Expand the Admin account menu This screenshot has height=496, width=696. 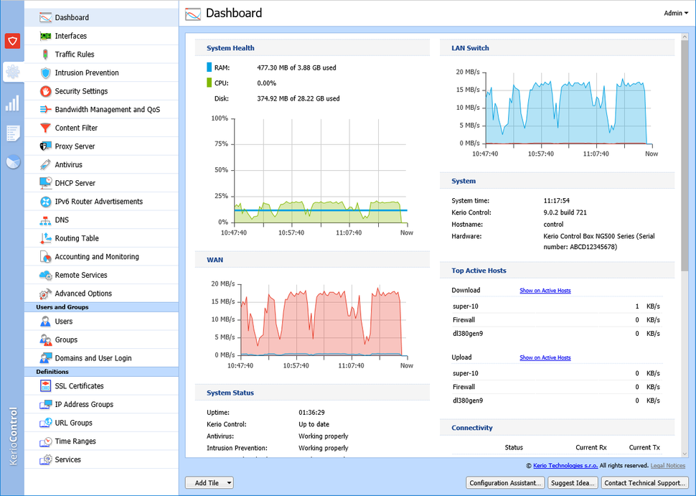(675, 13)
